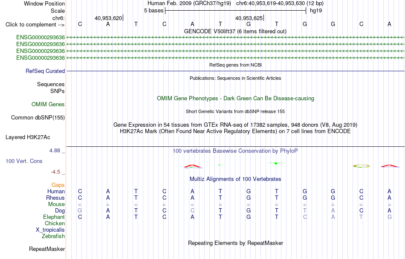The width and height of the screenshot is (405, 259).
Task: Click the SNPs track label
Action: (58, 91)
